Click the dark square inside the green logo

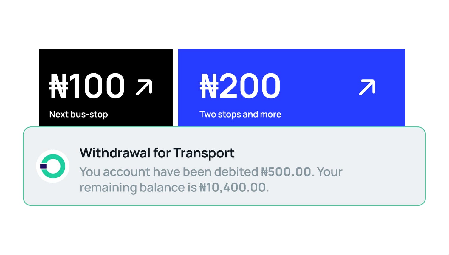click(44, 166)
